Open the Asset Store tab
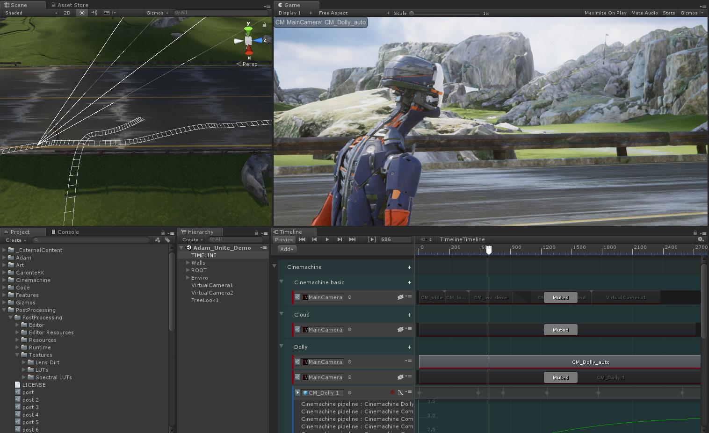The width and height of the screenshot is (709, 433). 70,5
